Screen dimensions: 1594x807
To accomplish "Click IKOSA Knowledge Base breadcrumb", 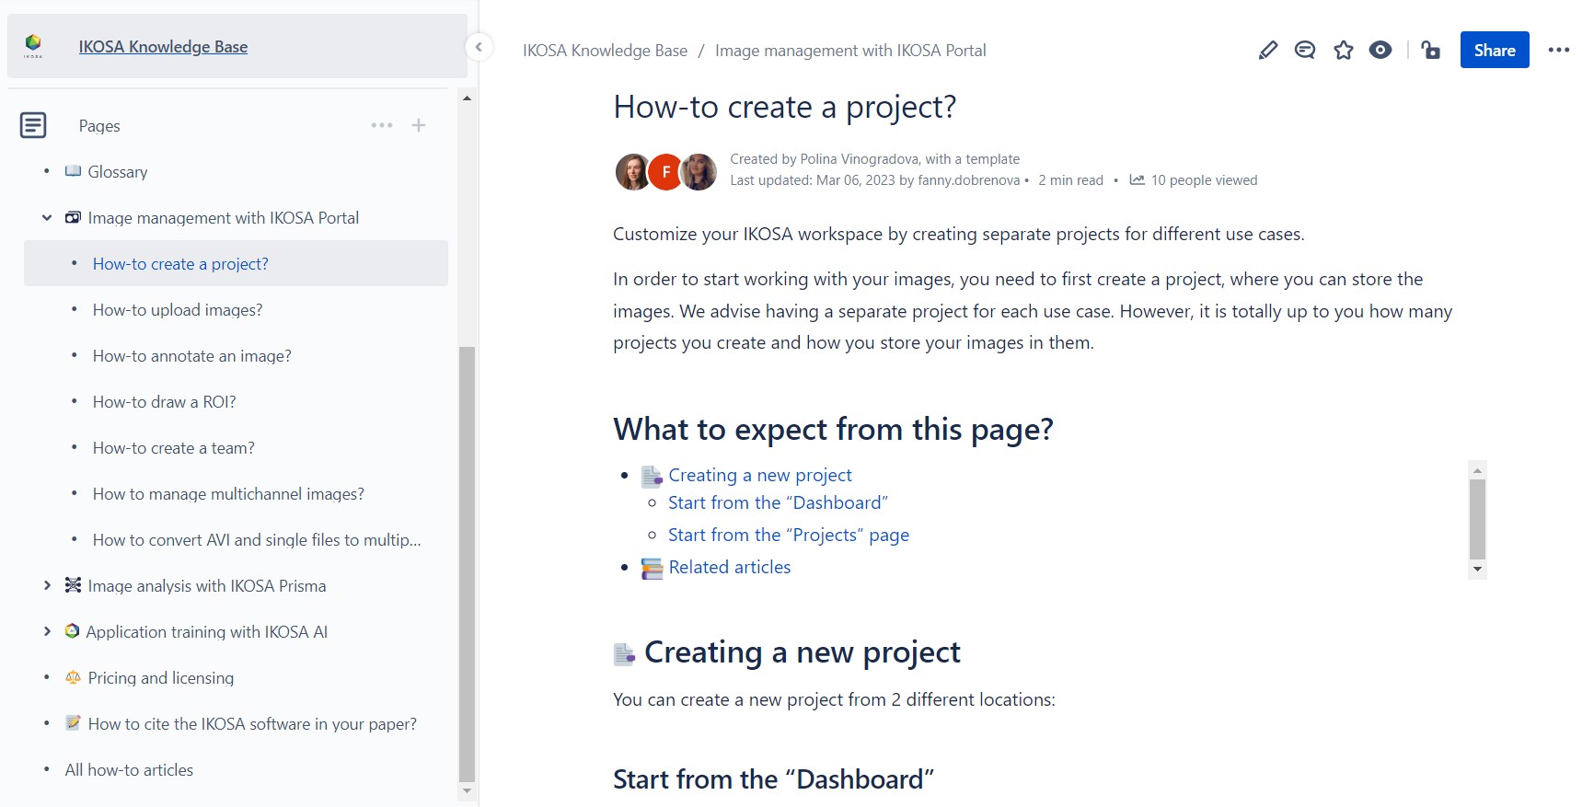I will tap(605, 51).
